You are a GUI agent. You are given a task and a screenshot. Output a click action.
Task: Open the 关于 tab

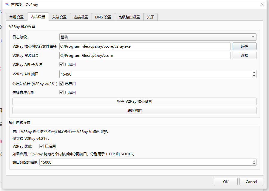coord(150,17)
